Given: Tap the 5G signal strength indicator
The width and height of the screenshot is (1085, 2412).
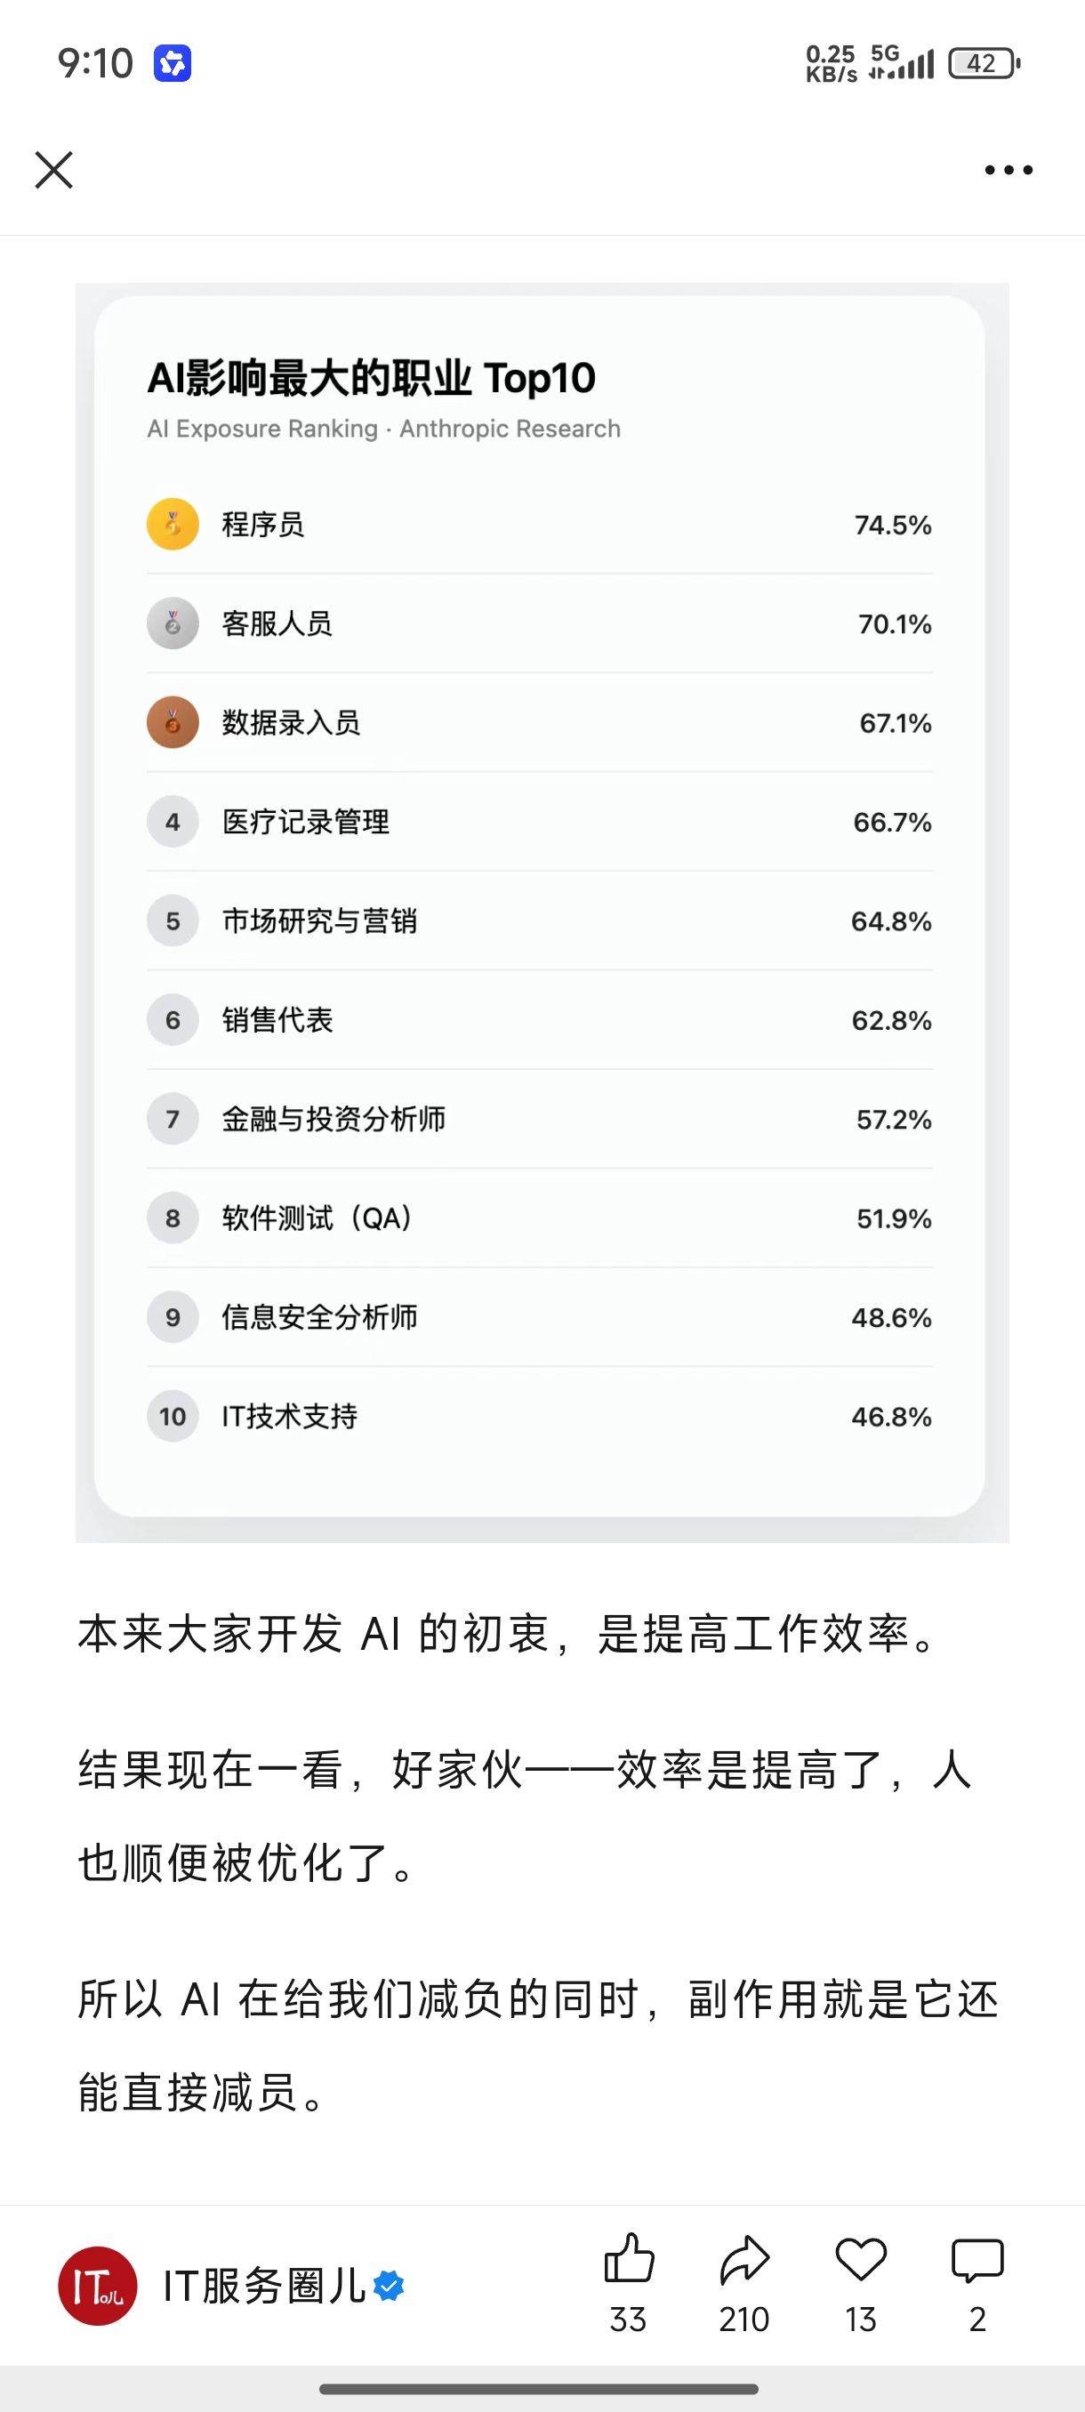Looking at the screenshot, I should click(902, 64).
